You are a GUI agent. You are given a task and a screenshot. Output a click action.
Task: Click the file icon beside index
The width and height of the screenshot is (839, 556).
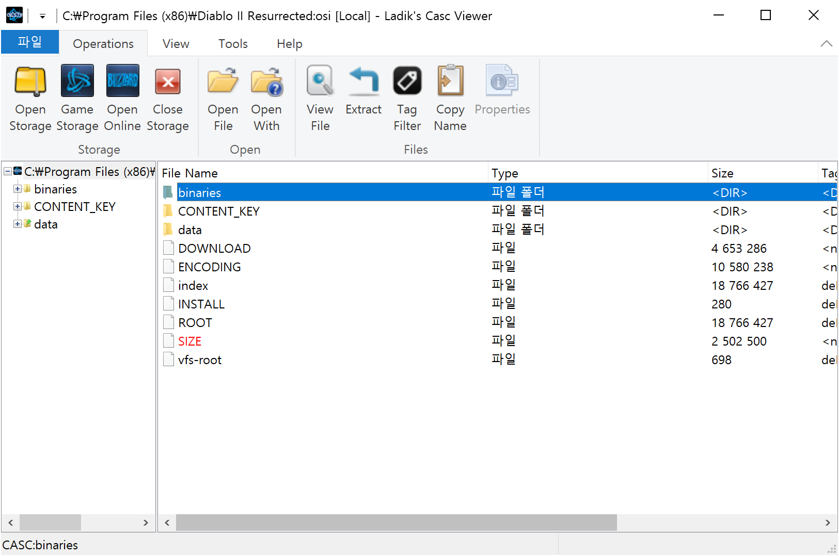[x=168, y=285]
